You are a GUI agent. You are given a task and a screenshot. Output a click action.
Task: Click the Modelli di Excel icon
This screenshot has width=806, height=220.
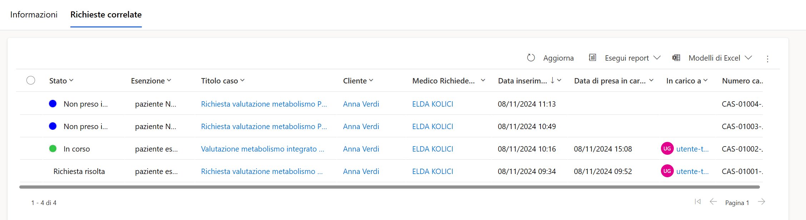pyautogui.click(x=676, y=58)
